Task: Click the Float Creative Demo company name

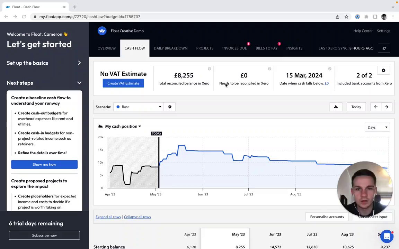Action: click(127, 31)
